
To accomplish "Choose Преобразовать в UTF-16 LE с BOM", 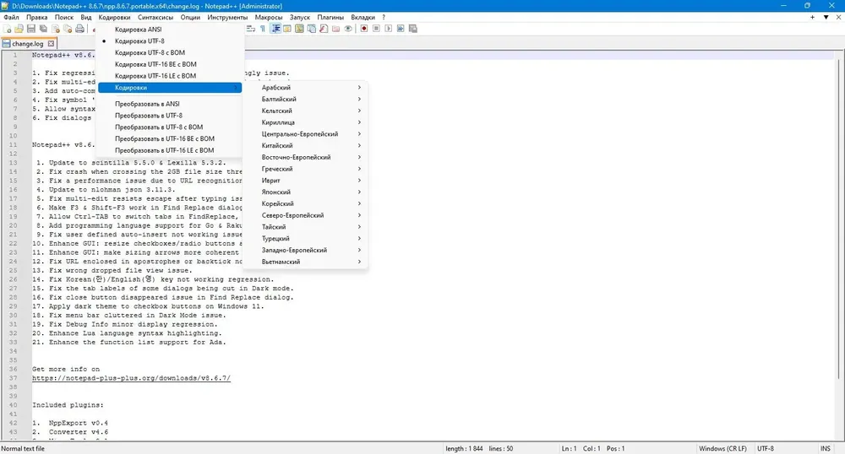I will click(x=170, y=150).
